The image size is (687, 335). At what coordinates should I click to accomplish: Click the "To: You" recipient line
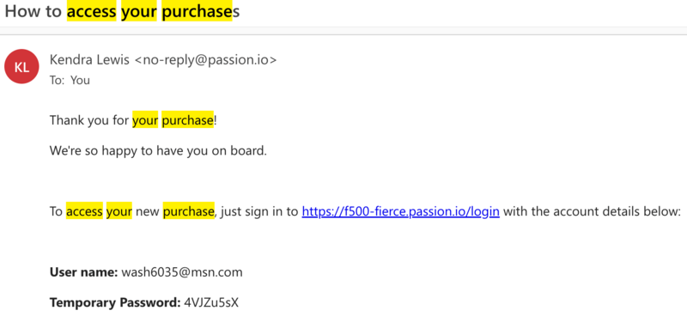click(70, 80)
